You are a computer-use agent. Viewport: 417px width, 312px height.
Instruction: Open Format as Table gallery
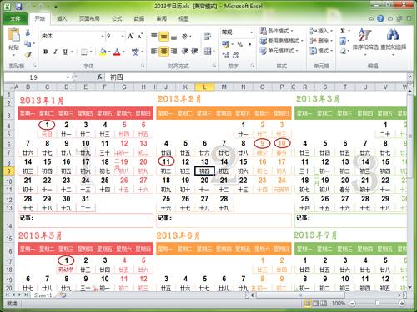point(281,41)
